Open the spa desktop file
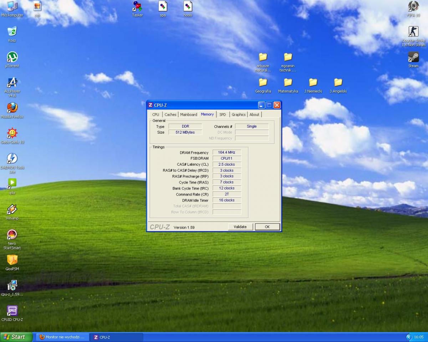This screenshot has width=428, height=342. [x=163, y=9]
